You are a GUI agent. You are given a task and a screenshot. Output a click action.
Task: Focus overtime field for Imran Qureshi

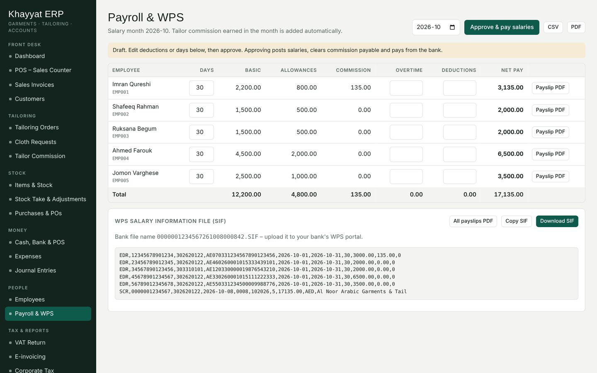pyautogui.click(x=406, y=88)
